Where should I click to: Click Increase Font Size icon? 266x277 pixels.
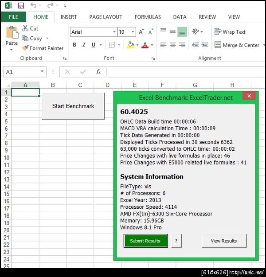point(141,32)
